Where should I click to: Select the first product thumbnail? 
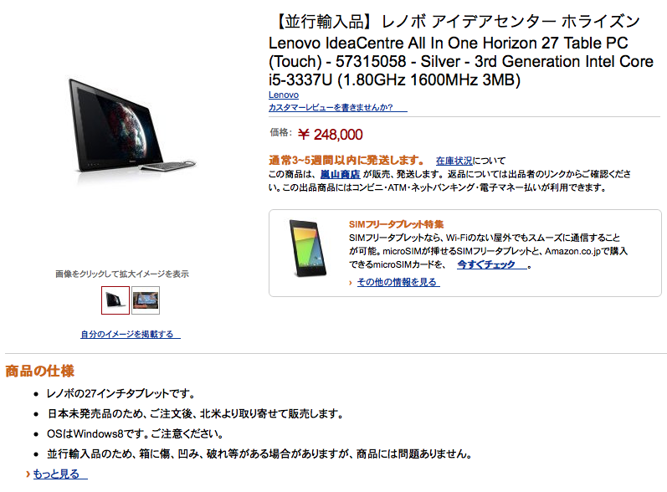coord(115,300)
